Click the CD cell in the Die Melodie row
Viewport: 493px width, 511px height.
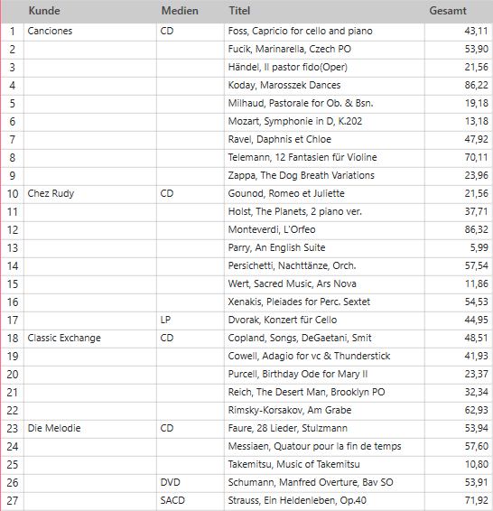coord(191,429)
